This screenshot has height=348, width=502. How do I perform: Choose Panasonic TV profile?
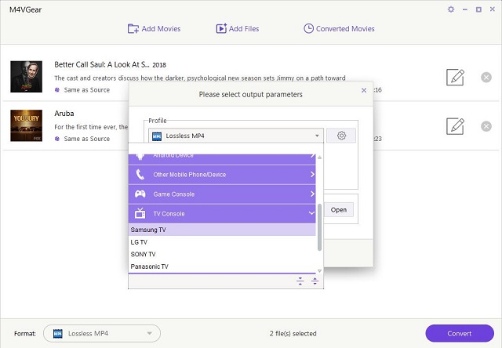pos(222,266)
